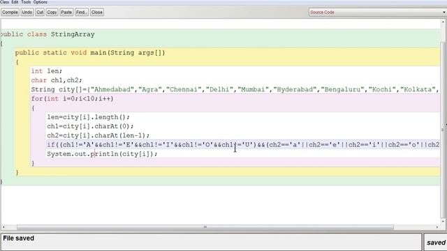Click the 'char ch1,ch2;' declaration
This screenshot has height=251, width=447.
[x=57, y=80]
